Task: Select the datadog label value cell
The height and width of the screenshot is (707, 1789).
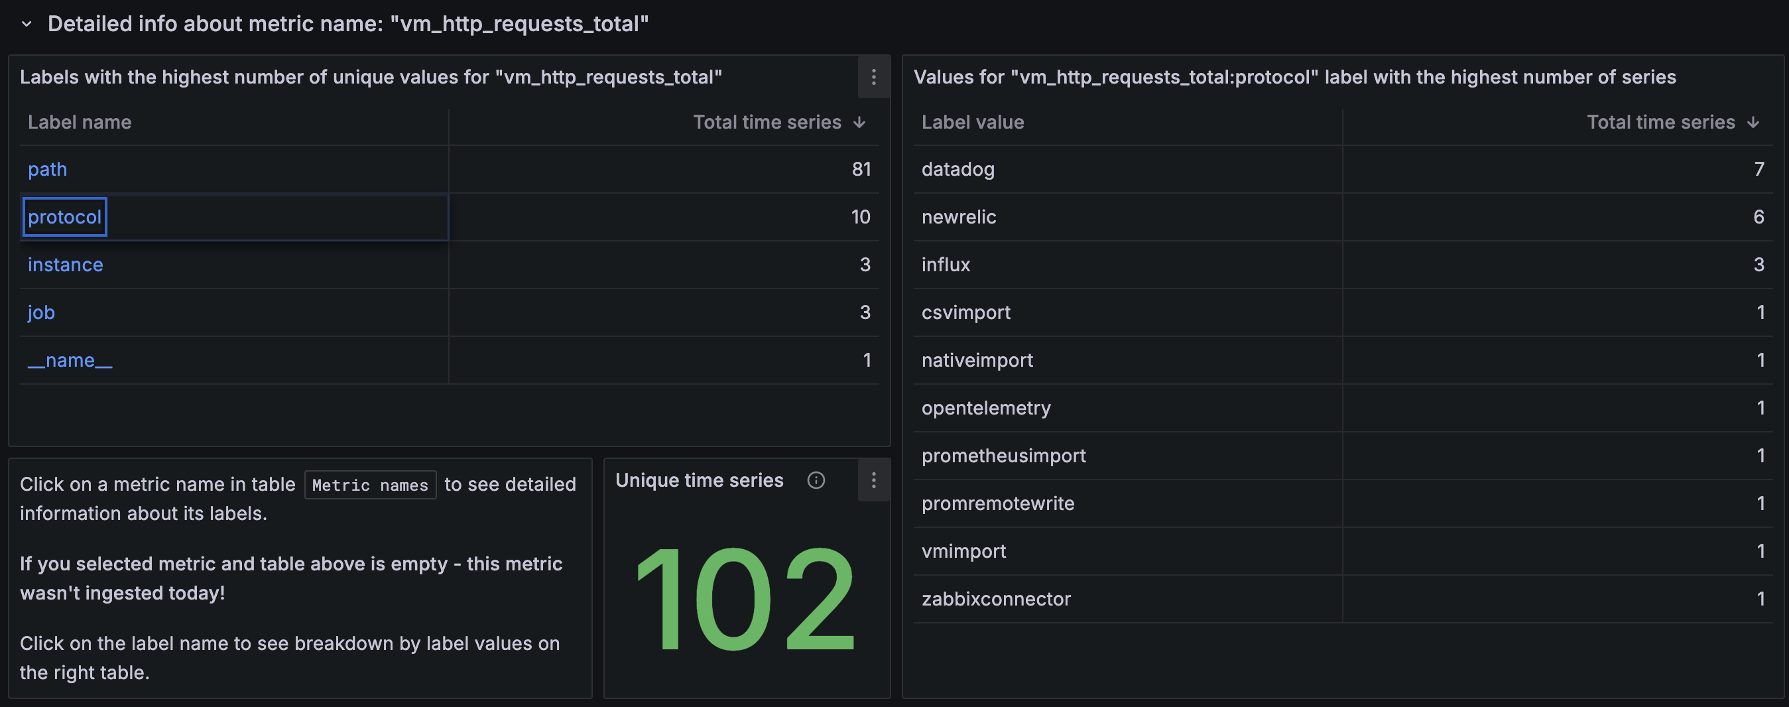Action: click(957, 170)
